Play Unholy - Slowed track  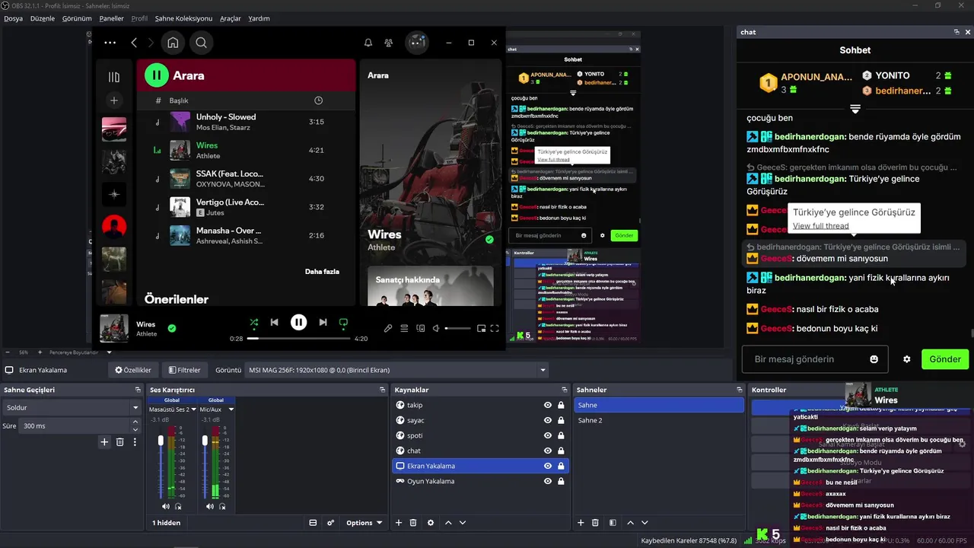coord(247,122)
